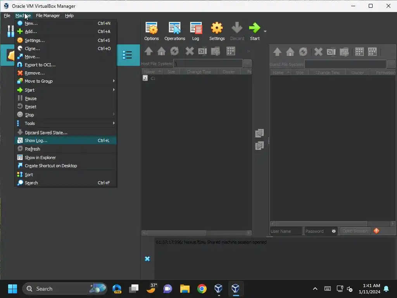Open File Explorer from the taskbar
397x298 pixels.
click(x=185, y=289)
